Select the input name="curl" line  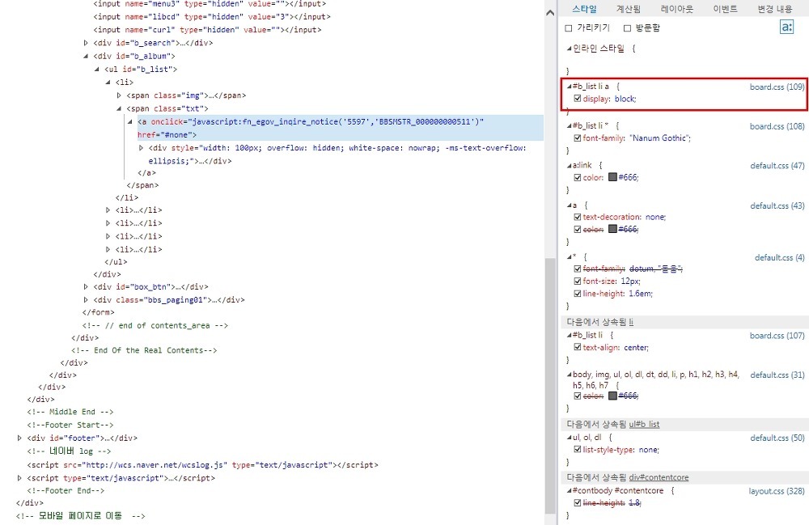(x=207, y=30)
